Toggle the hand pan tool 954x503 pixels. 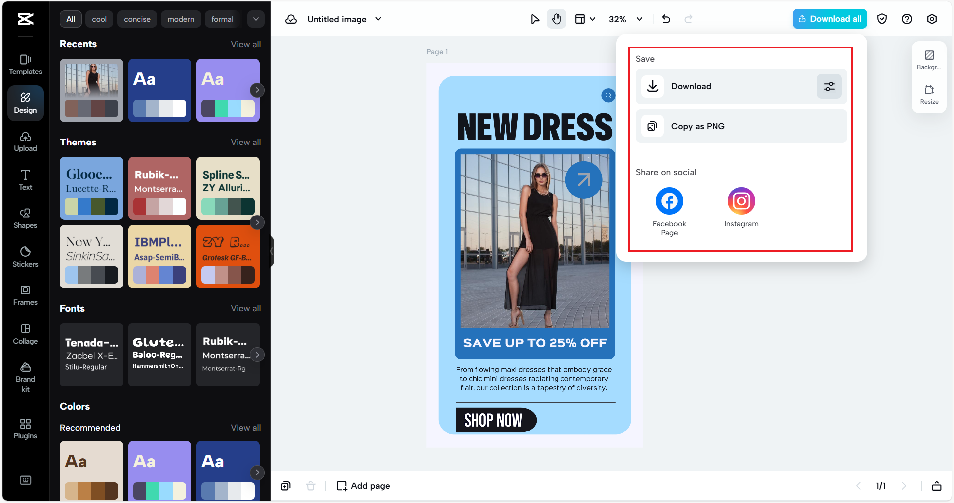click(x=556, y=19)
